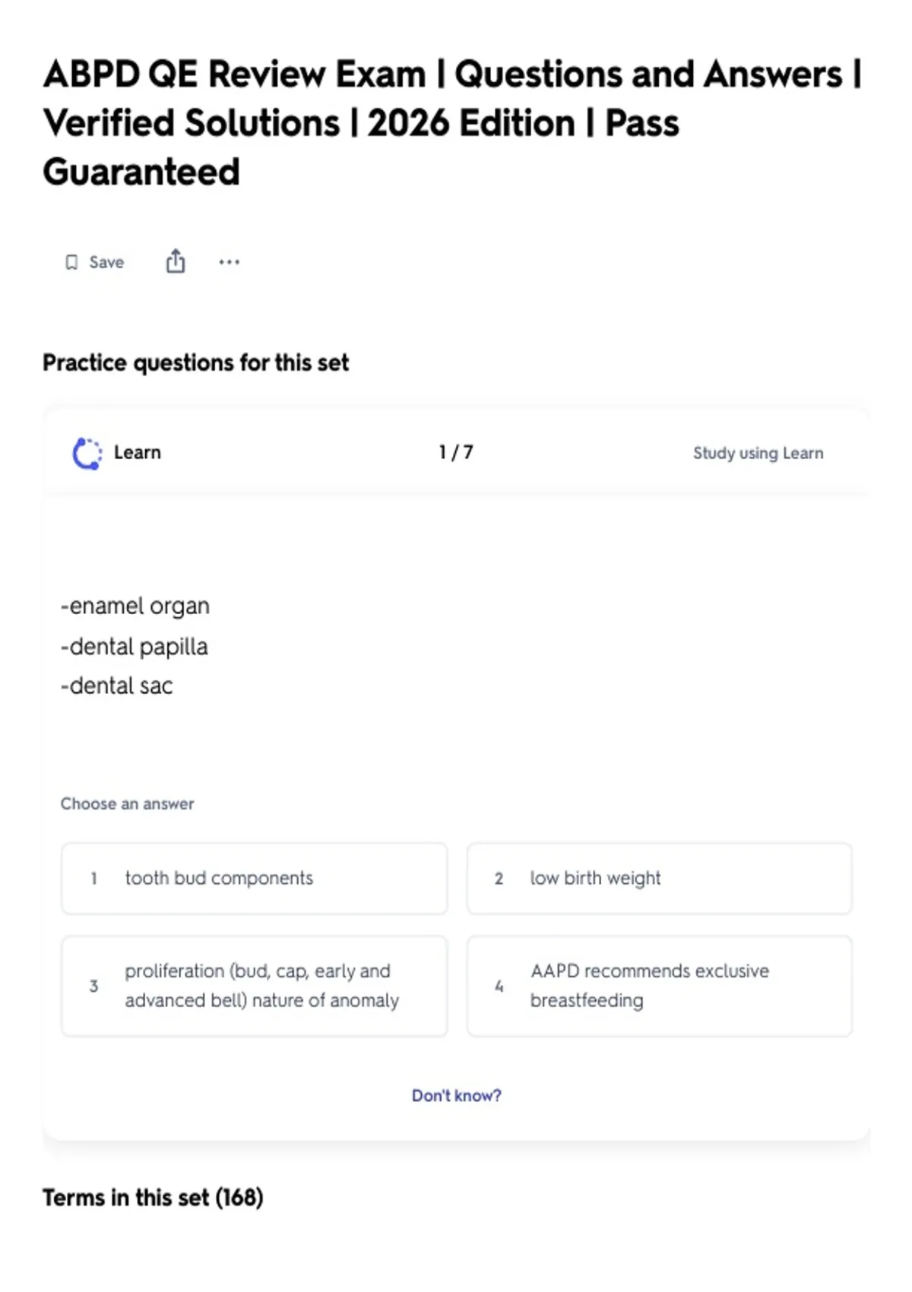Click 'Terms in this set (168)' heading
This screenshot has height=1292, width=912.
[153, 1198]
